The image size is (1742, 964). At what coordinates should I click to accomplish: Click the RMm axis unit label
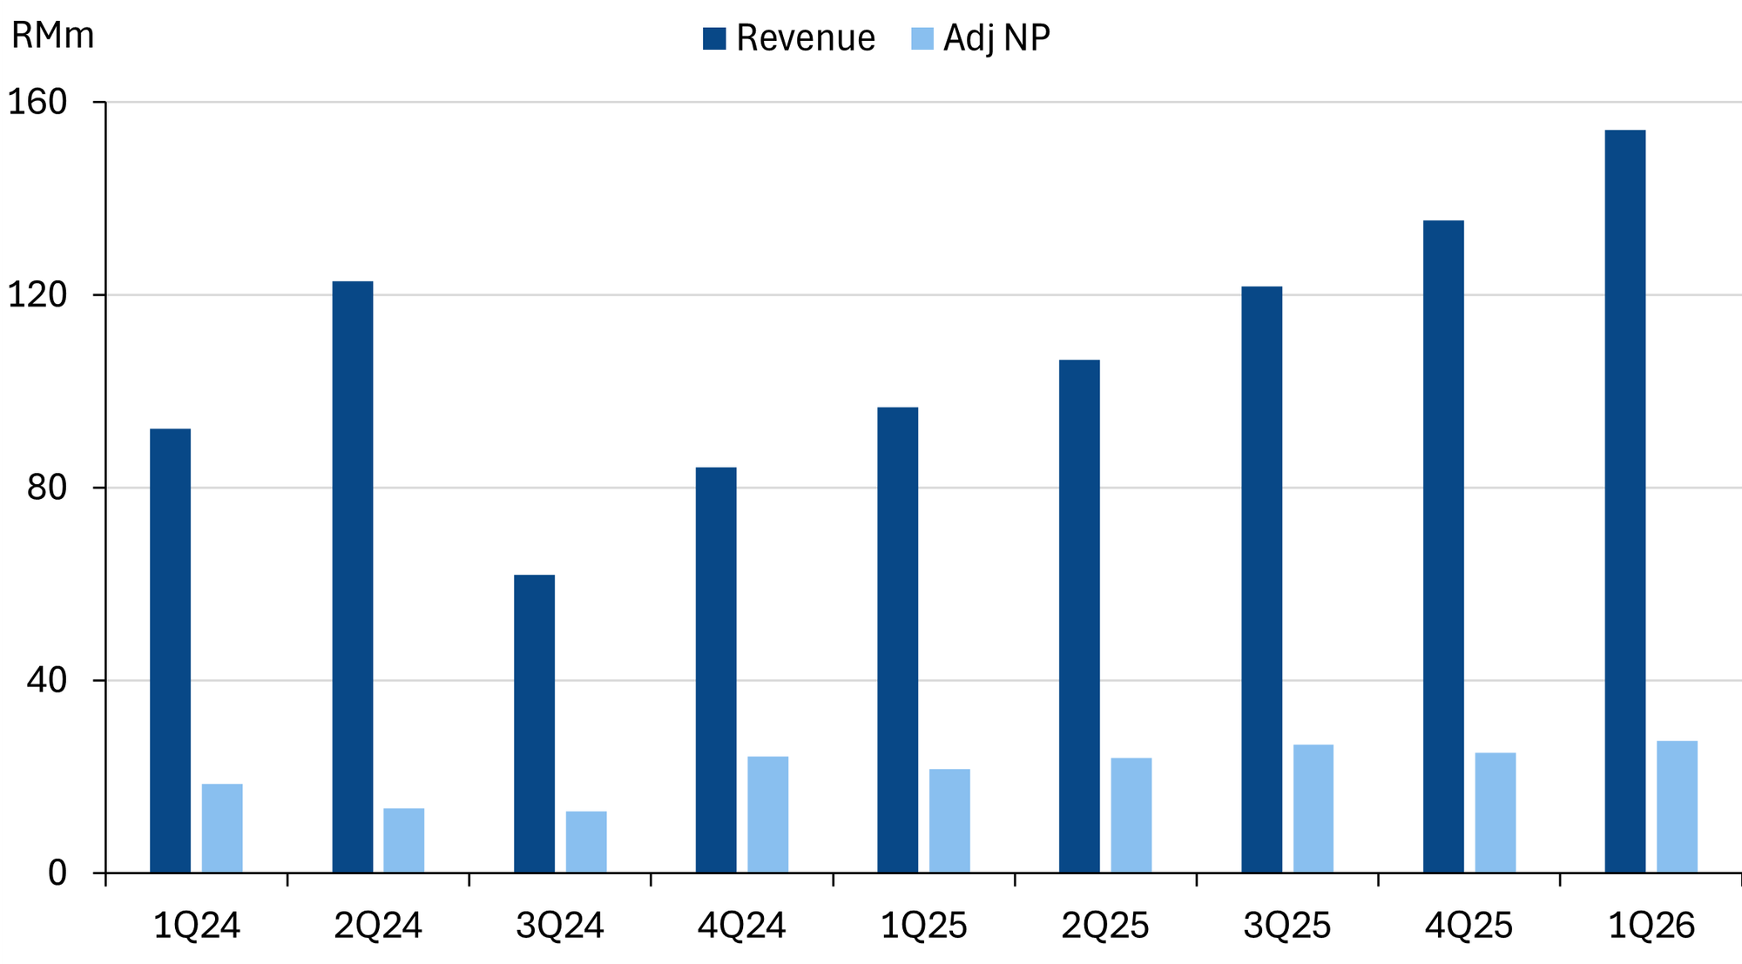pyautogui.click(x=52, y=37)
